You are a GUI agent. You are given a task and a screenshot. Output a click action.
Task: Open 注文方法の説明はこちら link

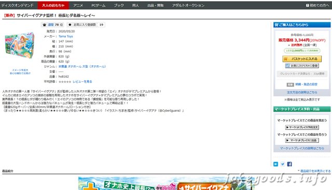click(302, 92)
